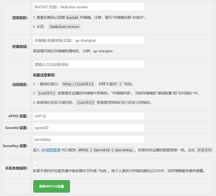Click the 访问域名 label

tap(20, 84)
